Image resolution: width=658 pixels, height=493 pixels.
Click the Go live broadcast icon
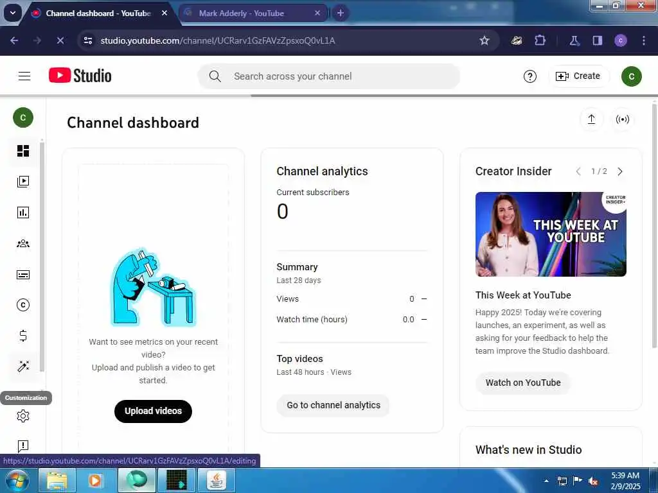coord(622,119)
